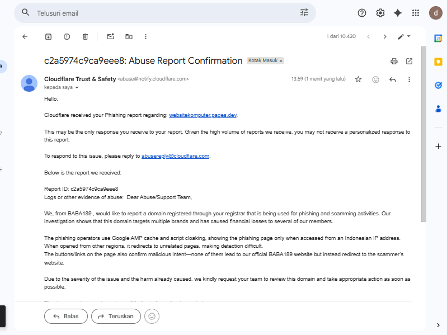Expand recipient details next to kepada saya

click(77, 87)
